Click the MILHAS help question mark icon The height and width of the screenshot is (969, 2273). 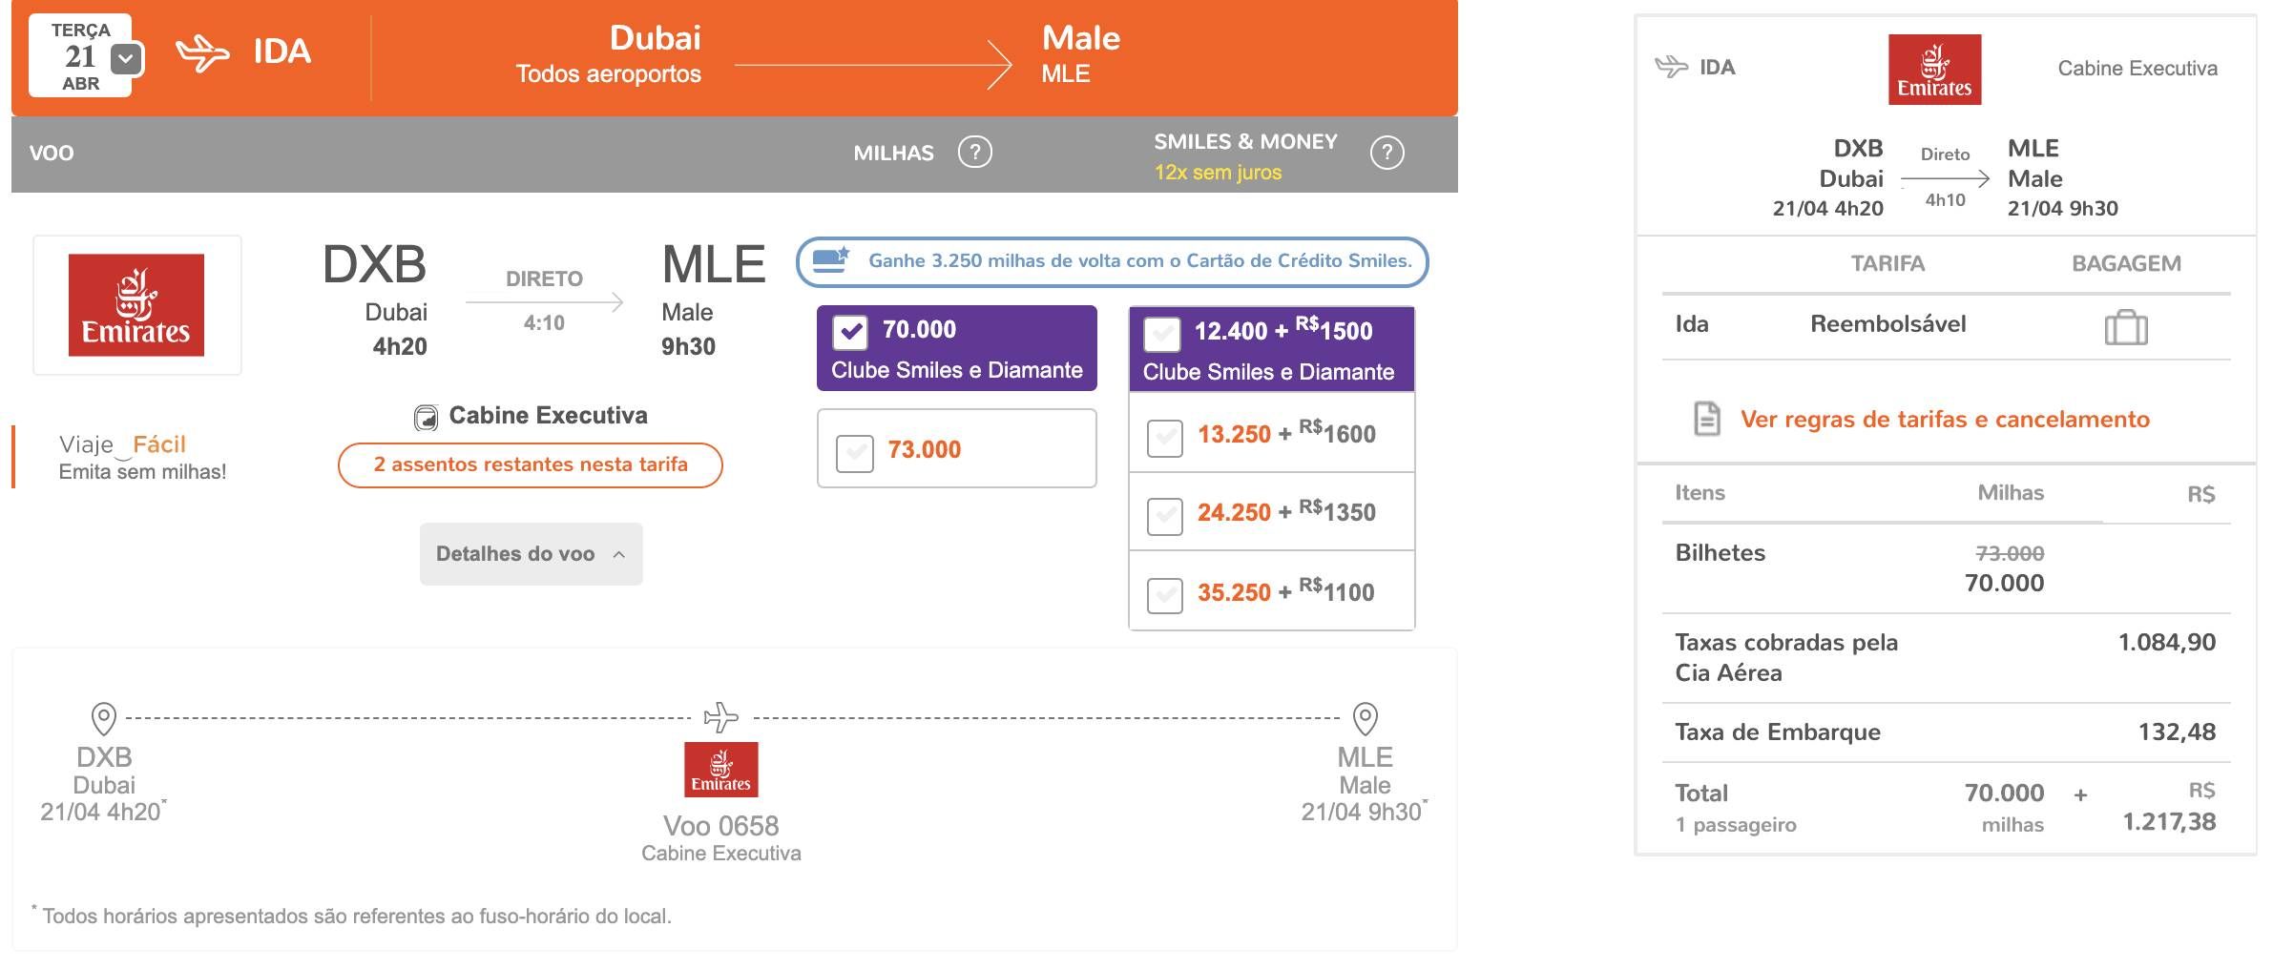974,152
